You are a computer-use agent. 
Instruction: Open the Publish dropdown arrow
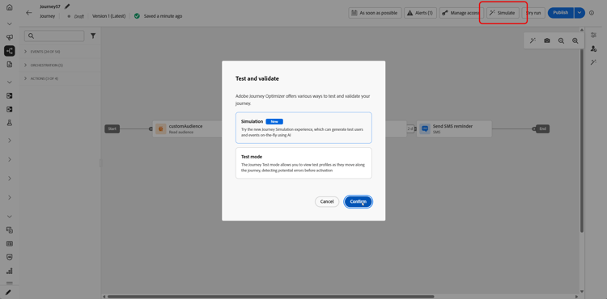point(579,13)
